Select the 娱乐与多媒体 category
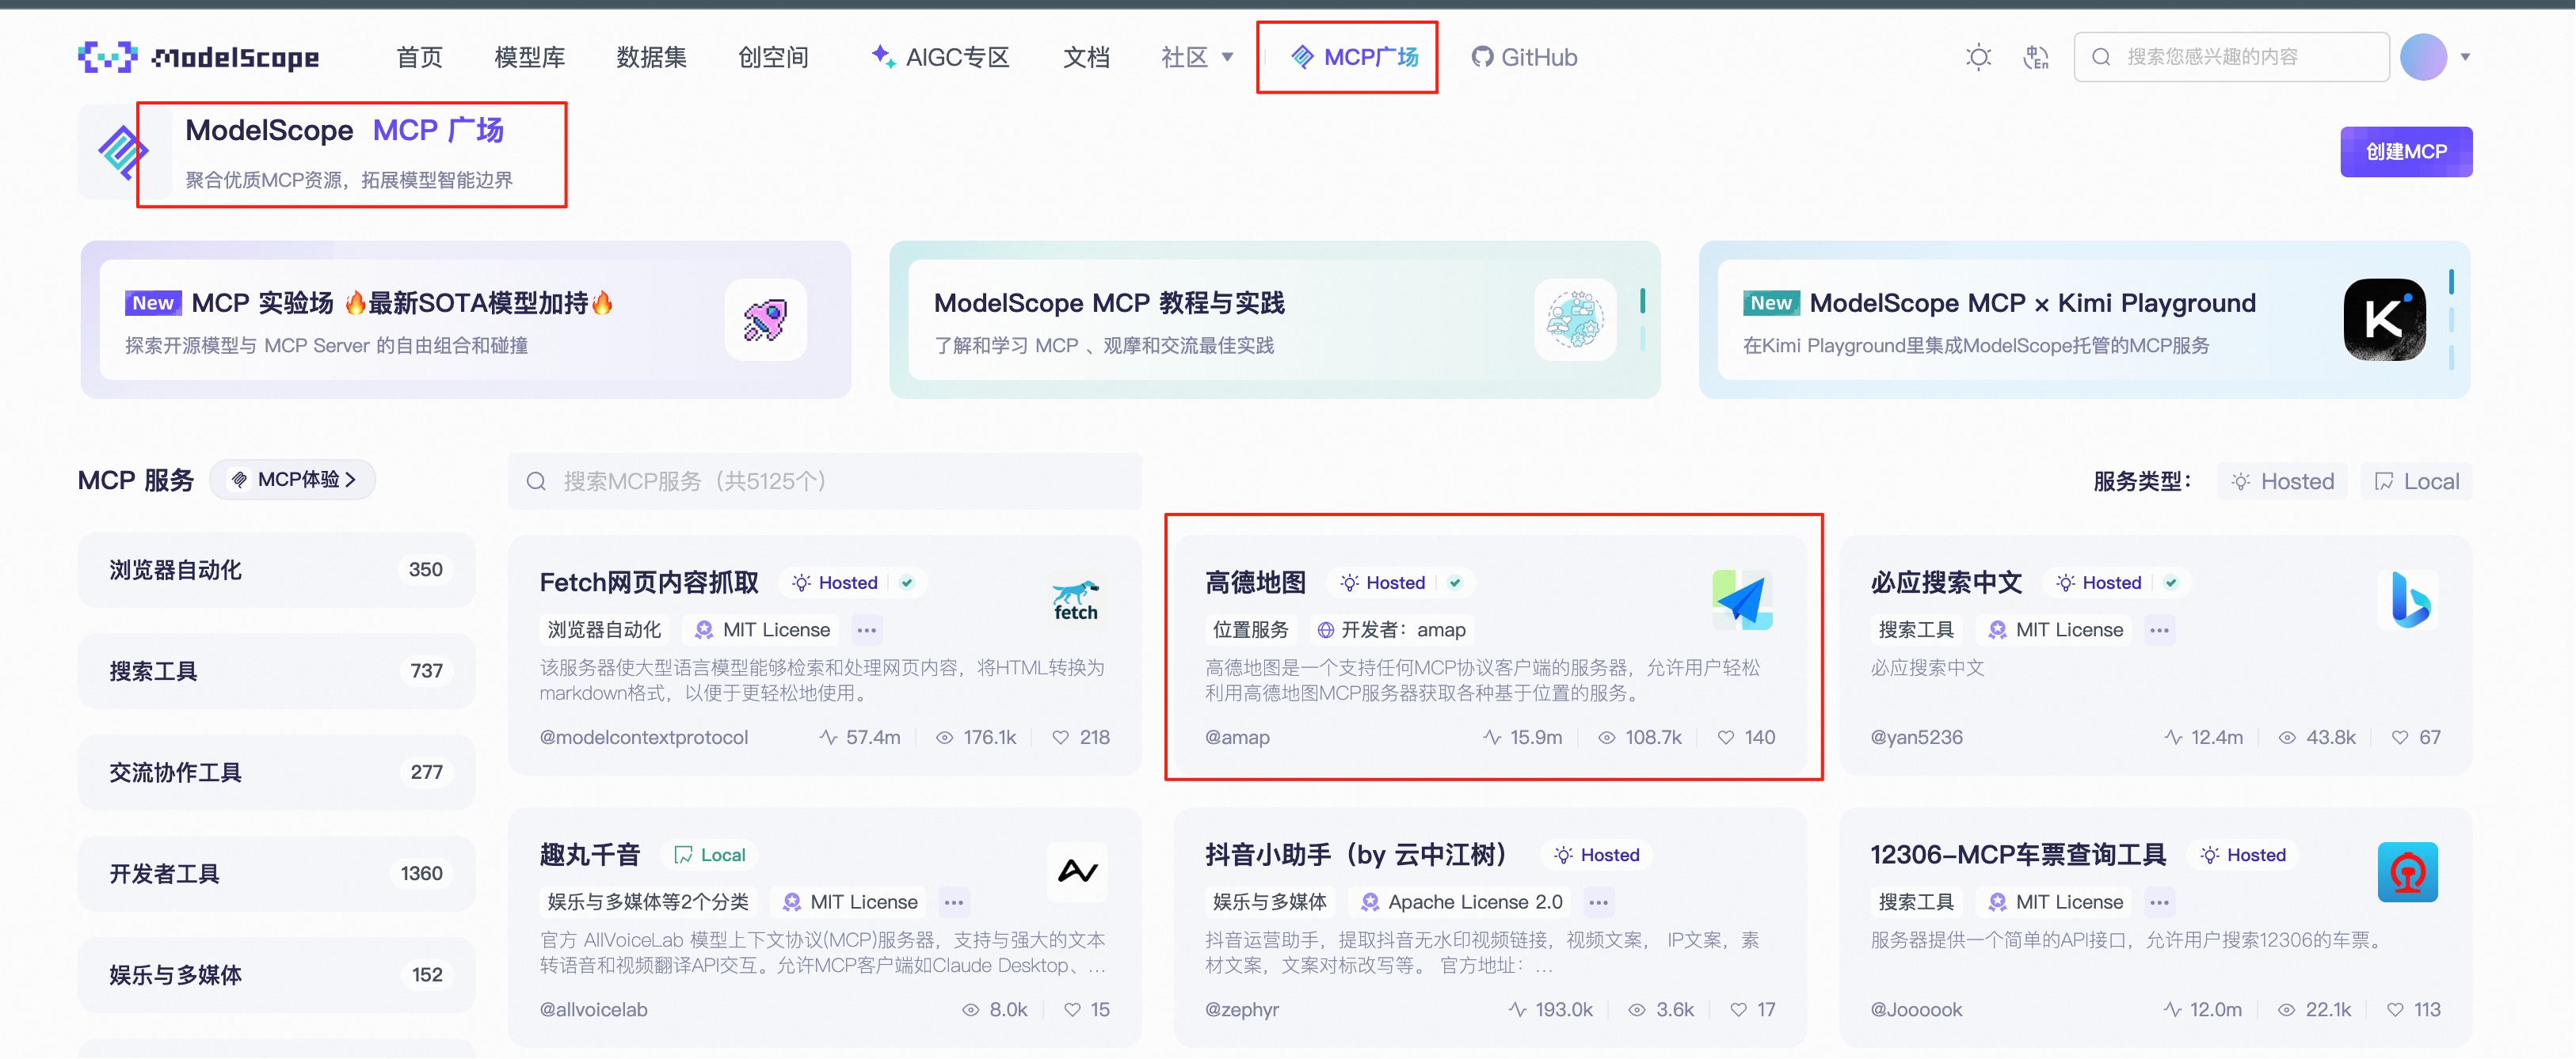This screenshot has width=2576, height=1059. click(276, 974)
